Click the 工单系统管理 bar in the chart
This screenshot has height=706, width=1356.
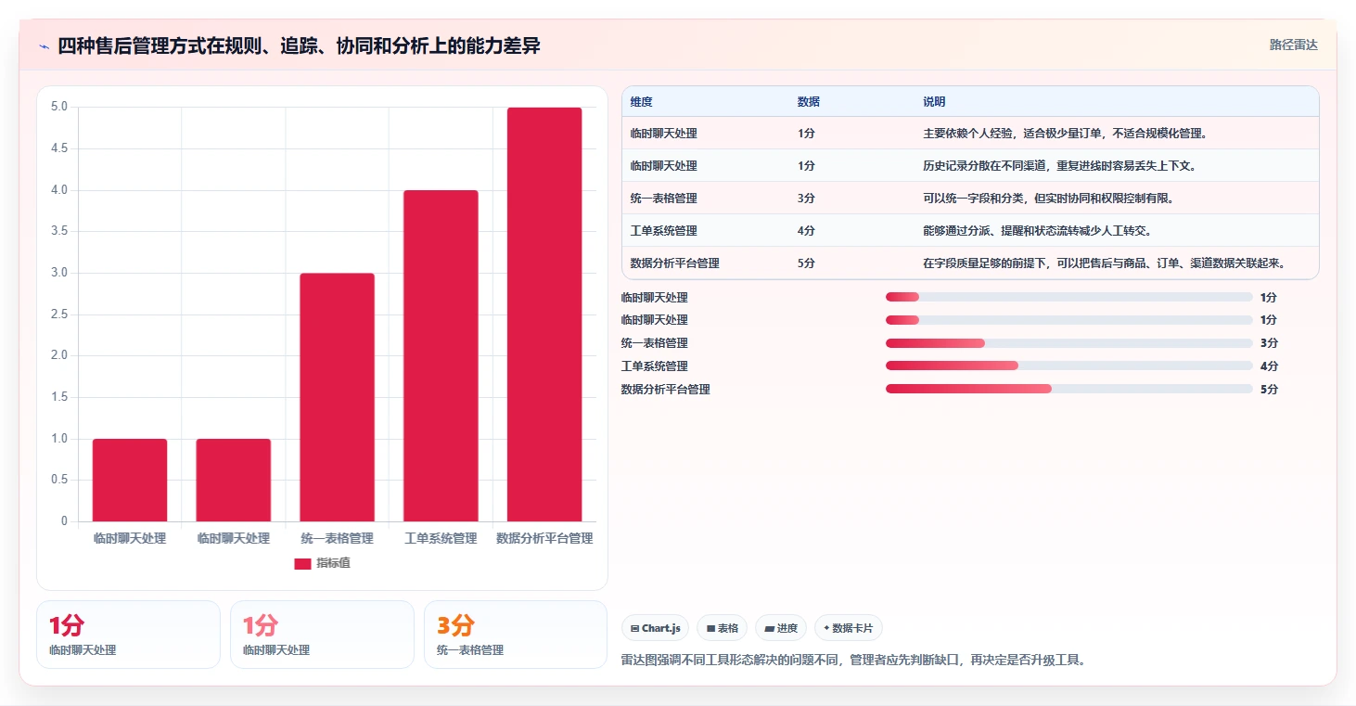(x=441, y=356)
